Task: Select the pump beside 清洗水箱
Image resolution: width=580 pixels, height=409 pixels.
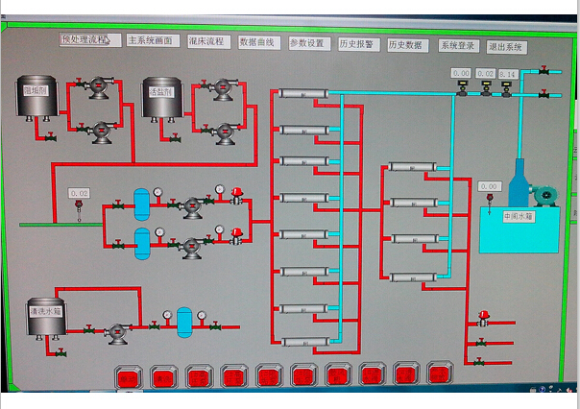Action: 118,331
